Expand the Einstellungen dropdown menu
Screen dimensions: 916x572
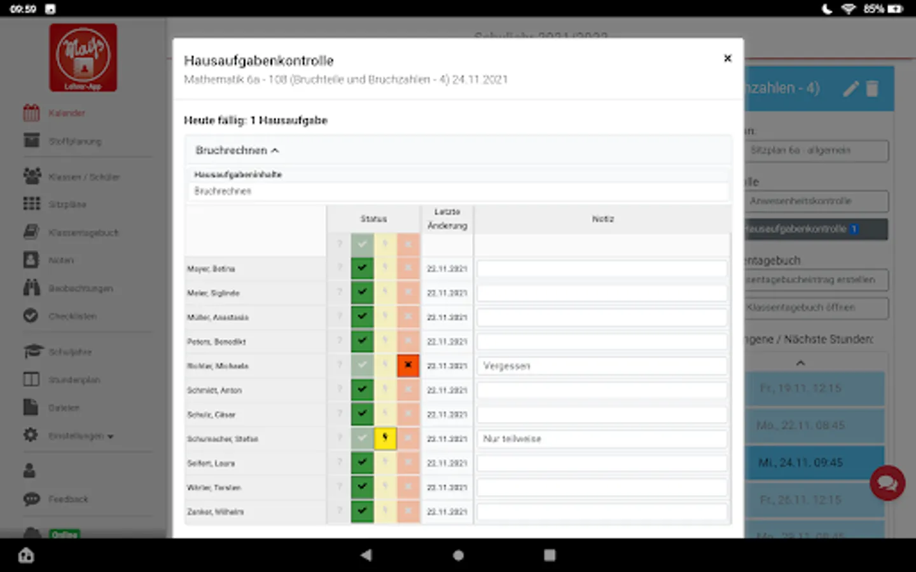click(x=69, y=436)
